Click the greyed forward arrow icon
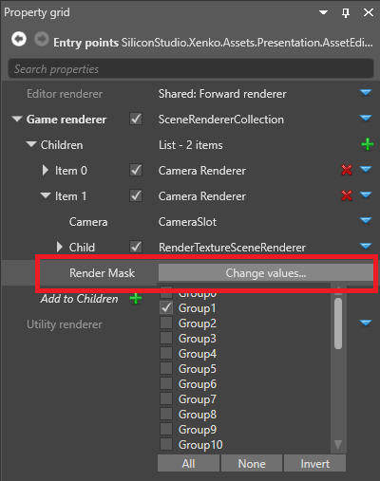Viewport: 380px width, 481px height. (42, 40)
